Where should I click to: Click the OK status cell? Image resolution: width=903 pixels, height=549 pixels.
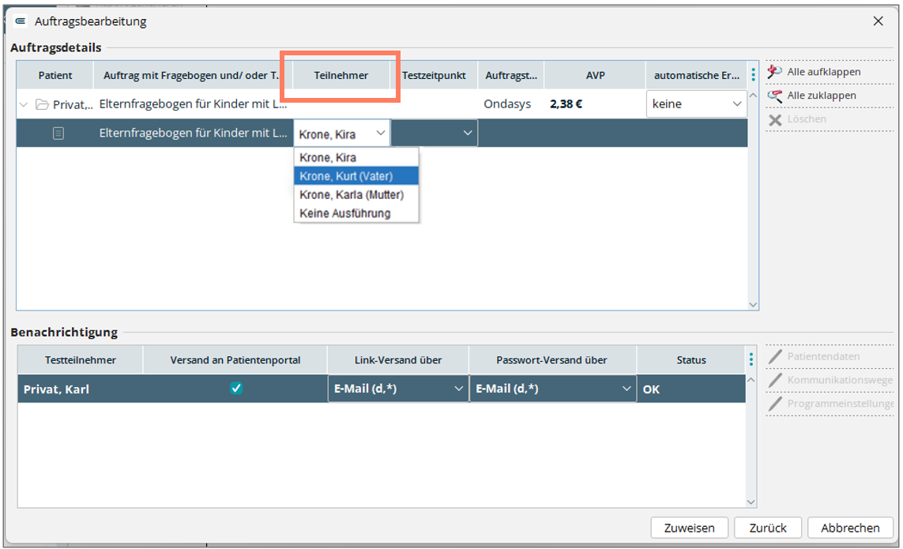[x=691, y=389]
